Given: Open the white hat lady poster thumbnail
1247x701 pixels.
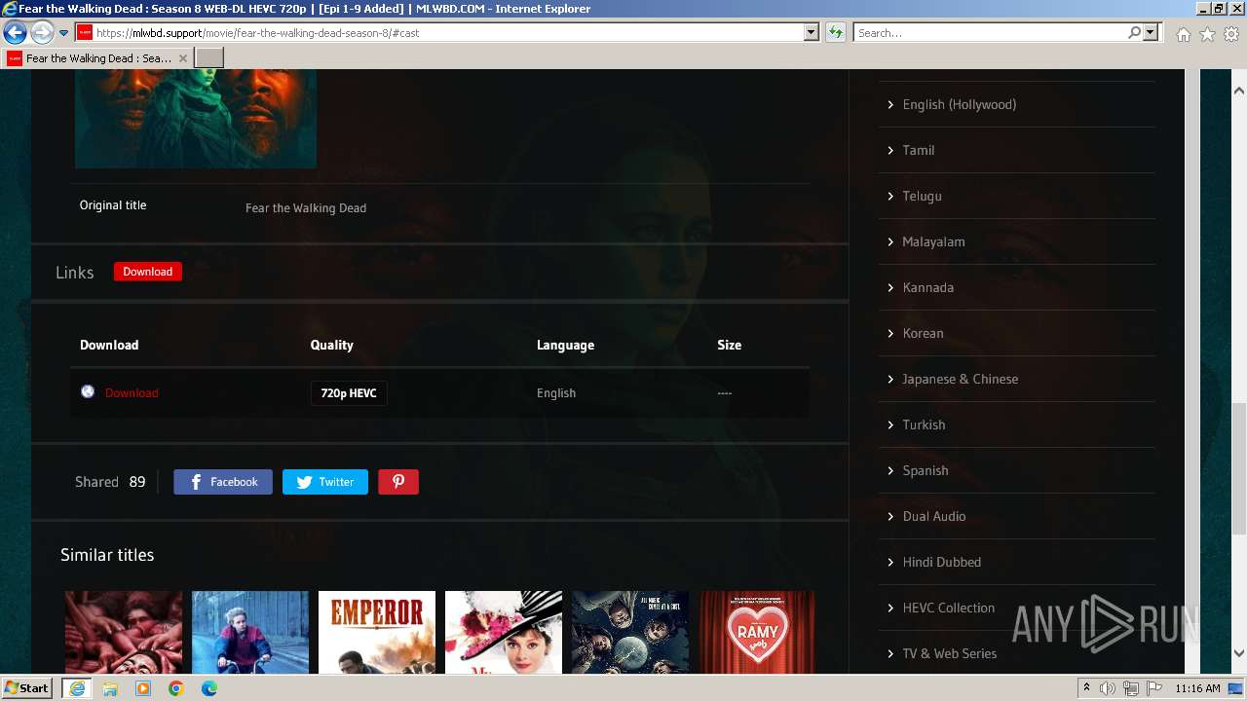Looking at the screenshot, I should [504, 632].
